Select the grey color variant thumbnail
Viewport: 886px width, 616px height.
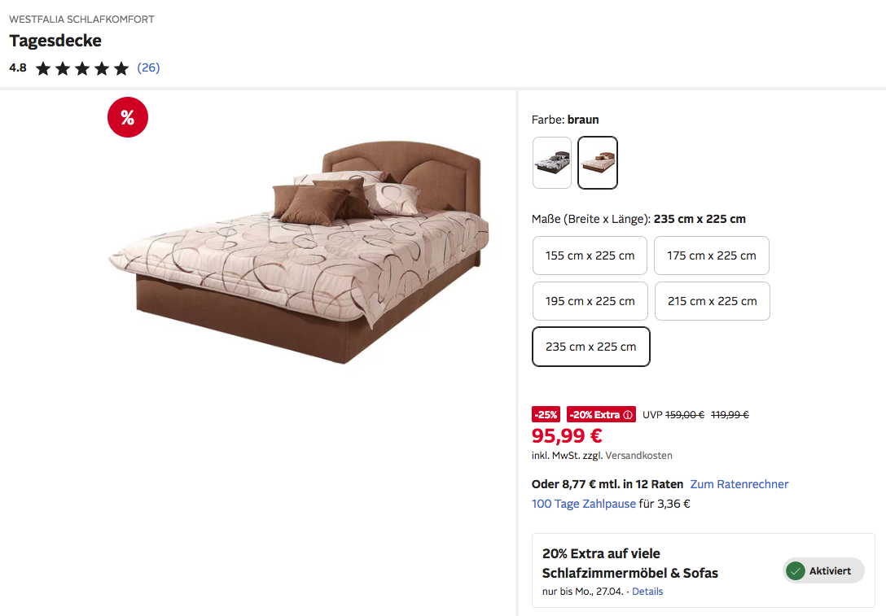pyautogui.click(x=552, y=163)
